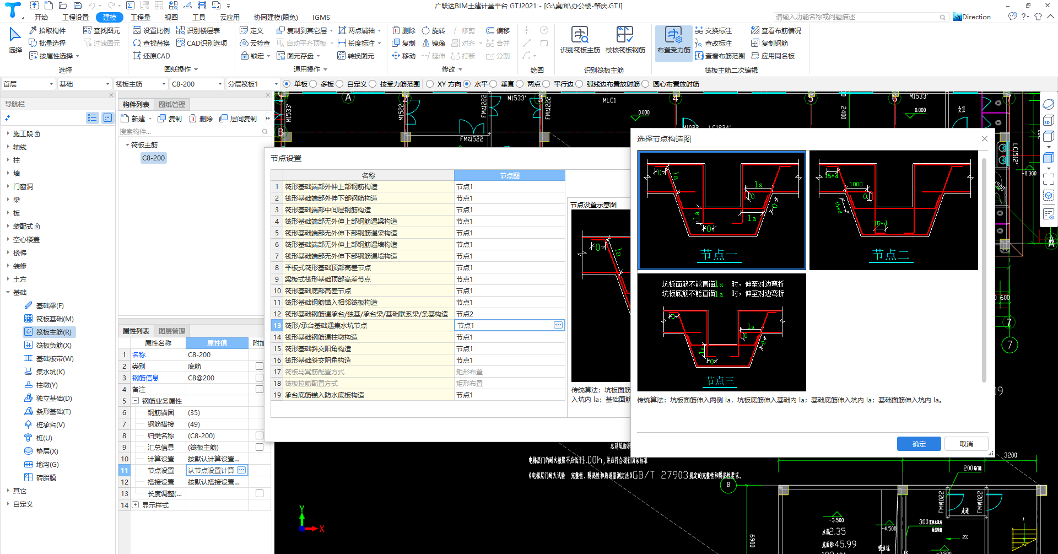Collapse 钢筋业务属性 group
The width and height of the screenshot is (1058, 554).
(x=135, y=401)
